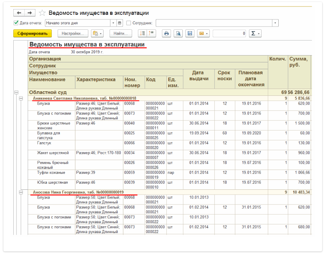Open calendar picker for report date

120,23
